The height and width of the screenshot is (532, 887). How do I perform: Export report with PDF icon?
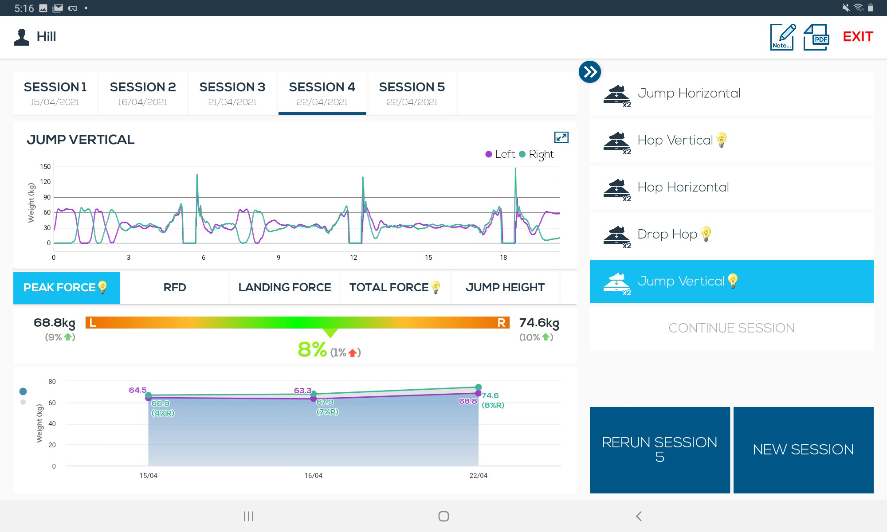click(x=816, y=37)
